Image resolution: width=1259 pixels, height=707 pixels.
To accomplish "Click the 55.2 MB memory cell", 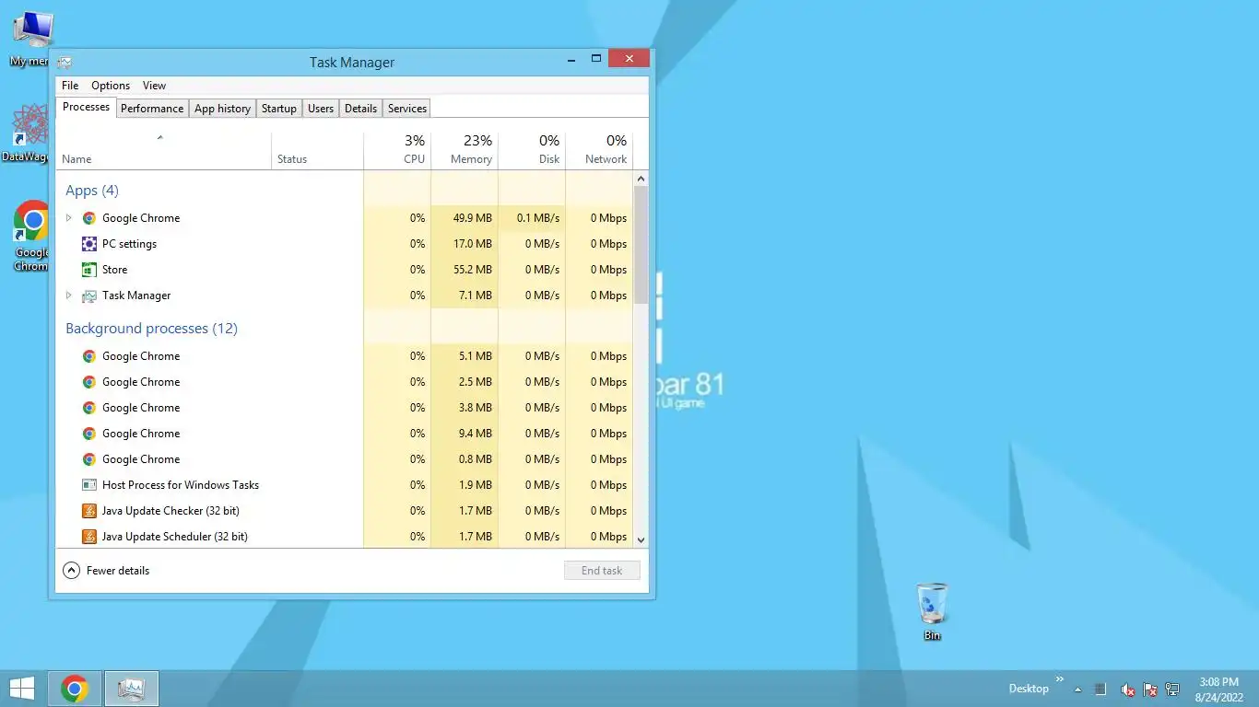I will (465, 270).
